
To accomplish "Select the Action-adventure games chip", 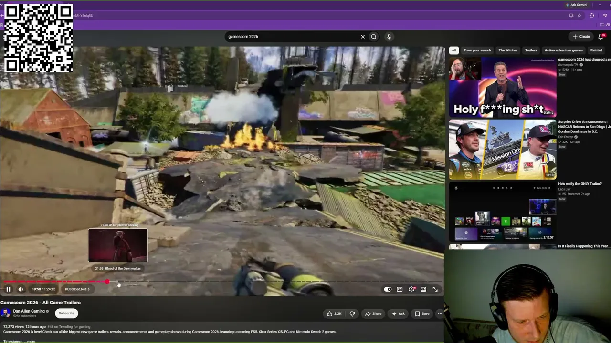I will 563,50.
